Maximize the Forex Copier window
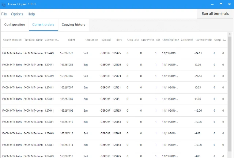This screenshot has width=234, height=158. [x=221, y=4]
